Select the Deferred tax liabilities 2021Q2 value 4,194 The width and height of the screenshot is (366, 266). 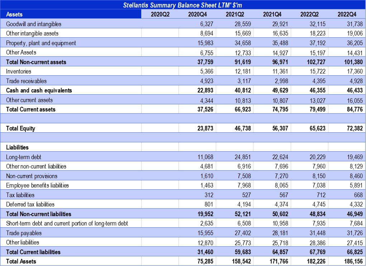(243, 204)
